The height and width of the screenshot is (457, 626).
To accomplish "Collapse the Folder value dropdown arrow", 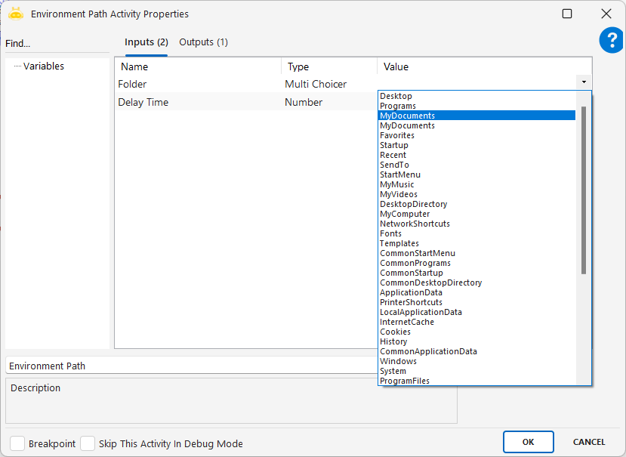I will 584,82.
